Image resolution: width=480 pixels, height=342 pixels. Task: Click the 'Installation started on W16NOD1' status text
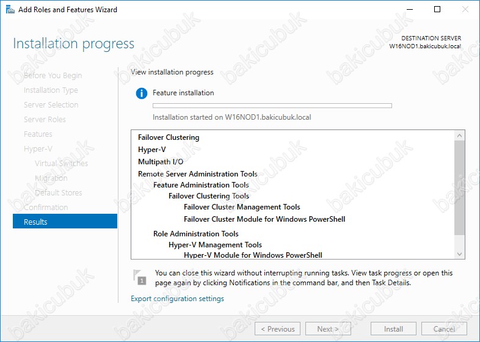[231, 117]
